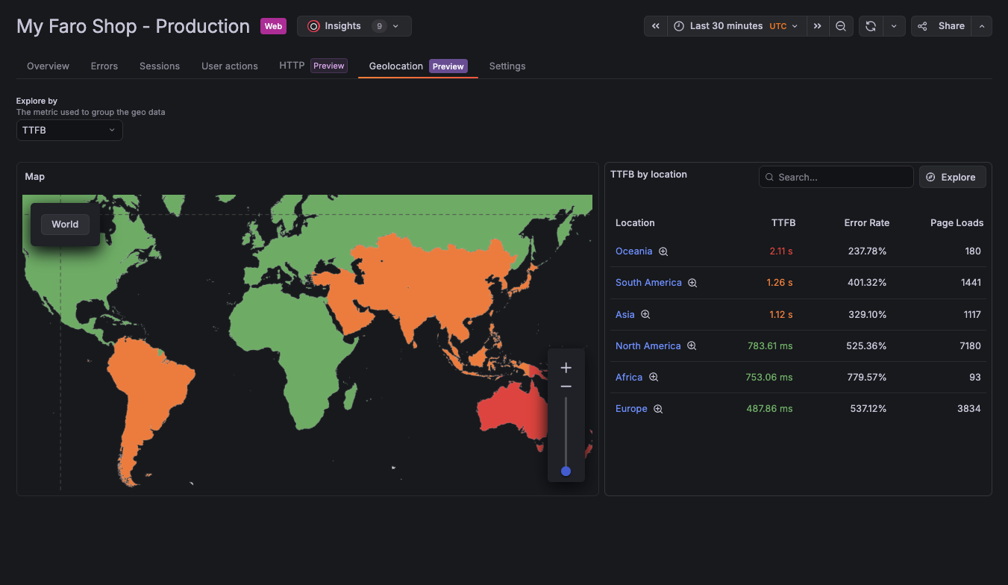Open the Explore panel for TTFB by location
The image size is (1008, 585).
coord(952,177)
